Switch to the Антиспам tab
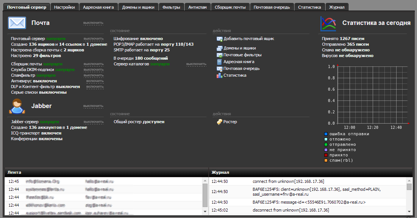This screenshot has width=417, height=218. pos(198,7)
